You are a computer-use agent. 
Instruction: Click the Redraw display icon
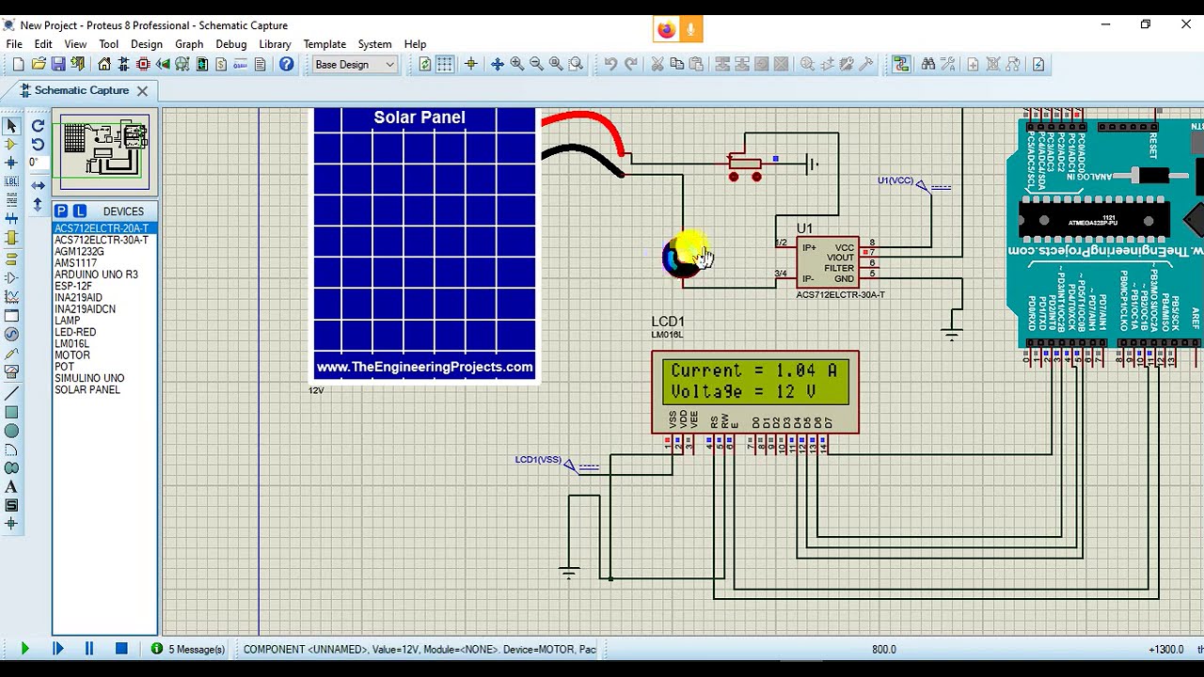[425, 64]
